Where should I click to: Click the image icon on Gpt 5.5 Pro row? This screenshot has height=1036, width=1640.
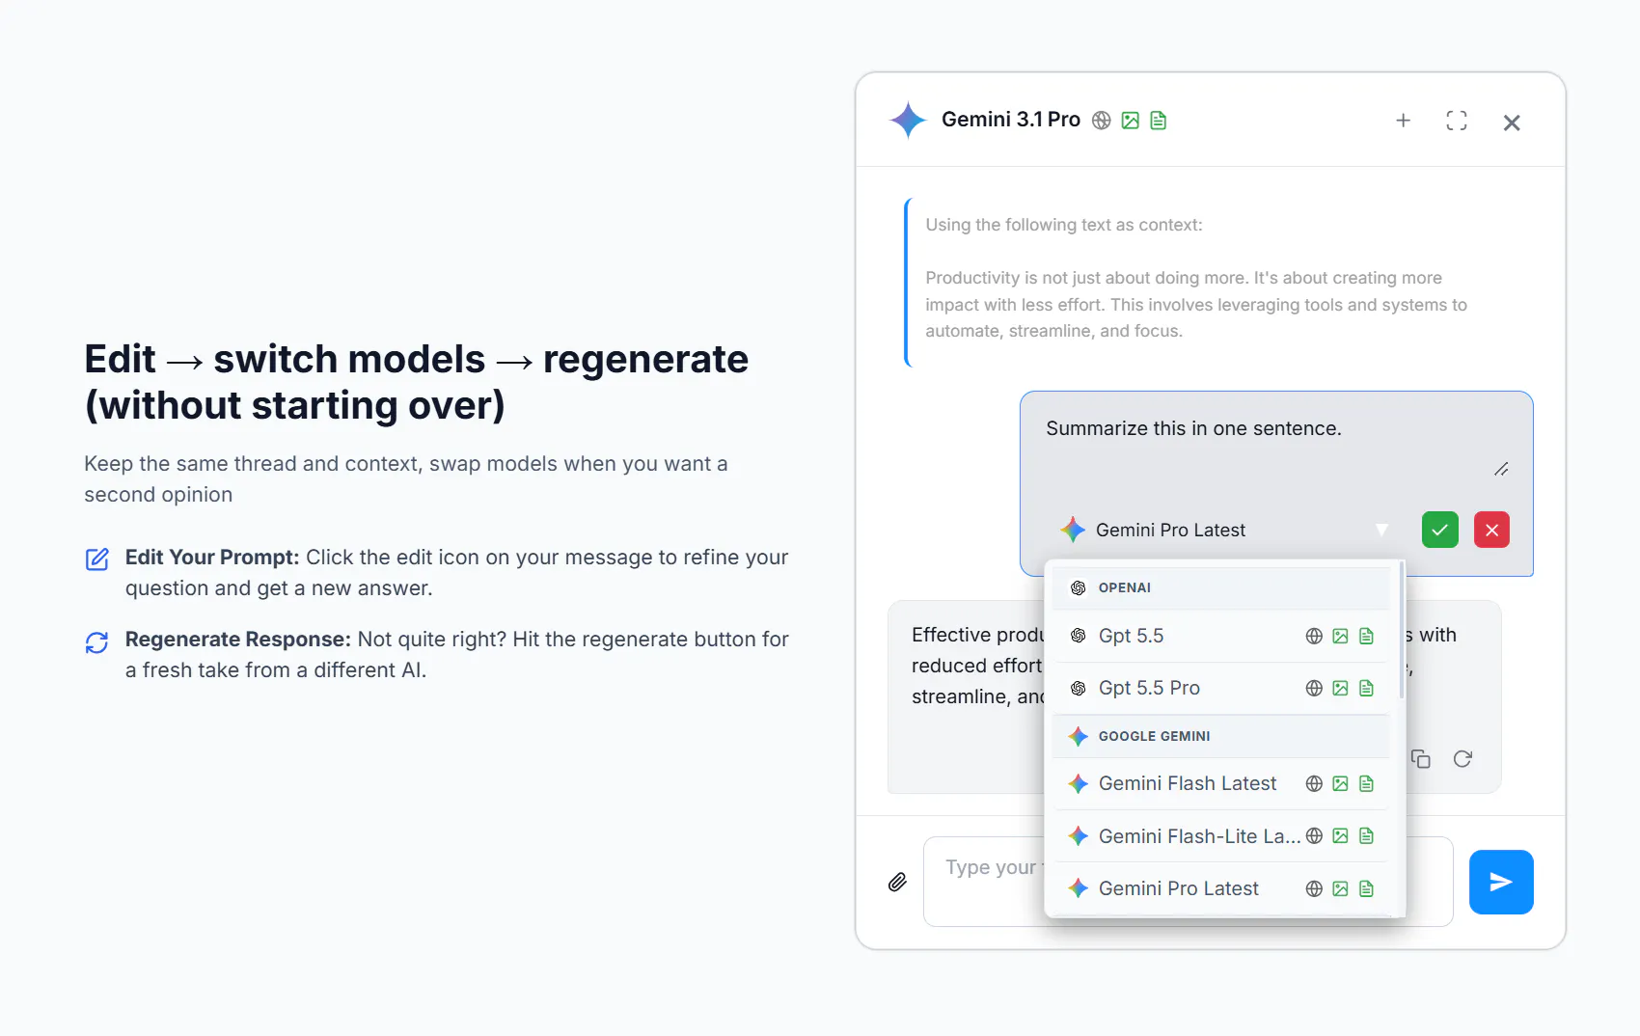(1340, 688)
